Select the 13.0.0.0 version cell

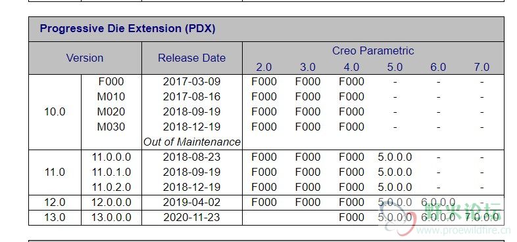pos(111,217)
